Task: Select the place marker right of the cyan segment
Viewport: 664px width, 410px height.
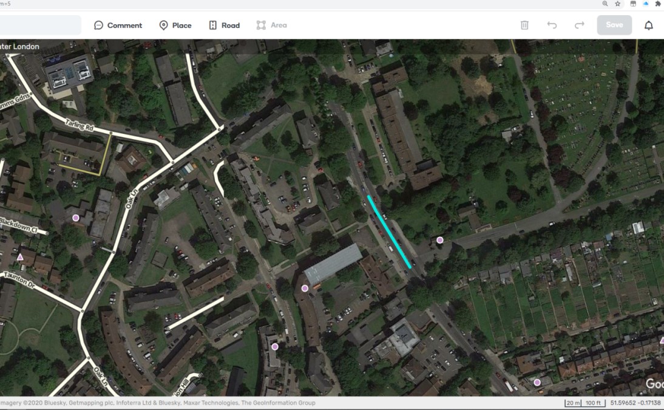Action: click(x=440, y=240)
